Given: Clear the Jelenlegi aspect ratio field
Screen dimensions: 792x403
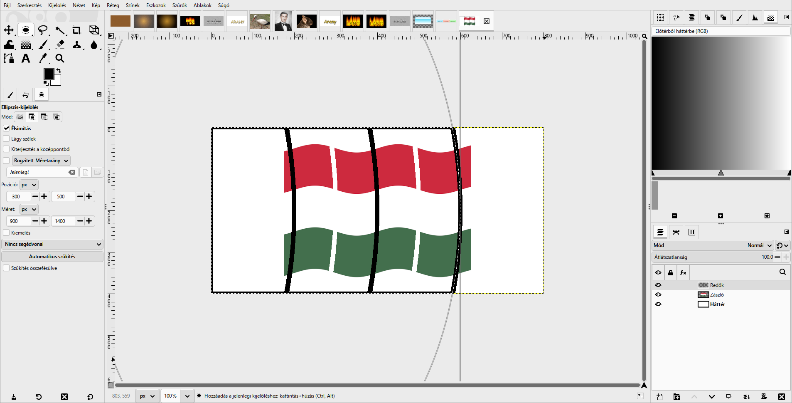Looking at the screenshot, I should tap(72, 172).
